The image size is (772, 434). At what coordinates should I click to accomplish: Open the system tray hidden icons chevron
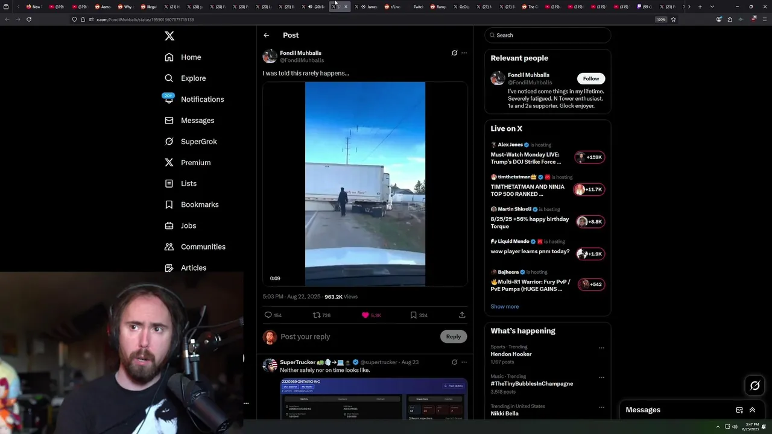(718, 427)
